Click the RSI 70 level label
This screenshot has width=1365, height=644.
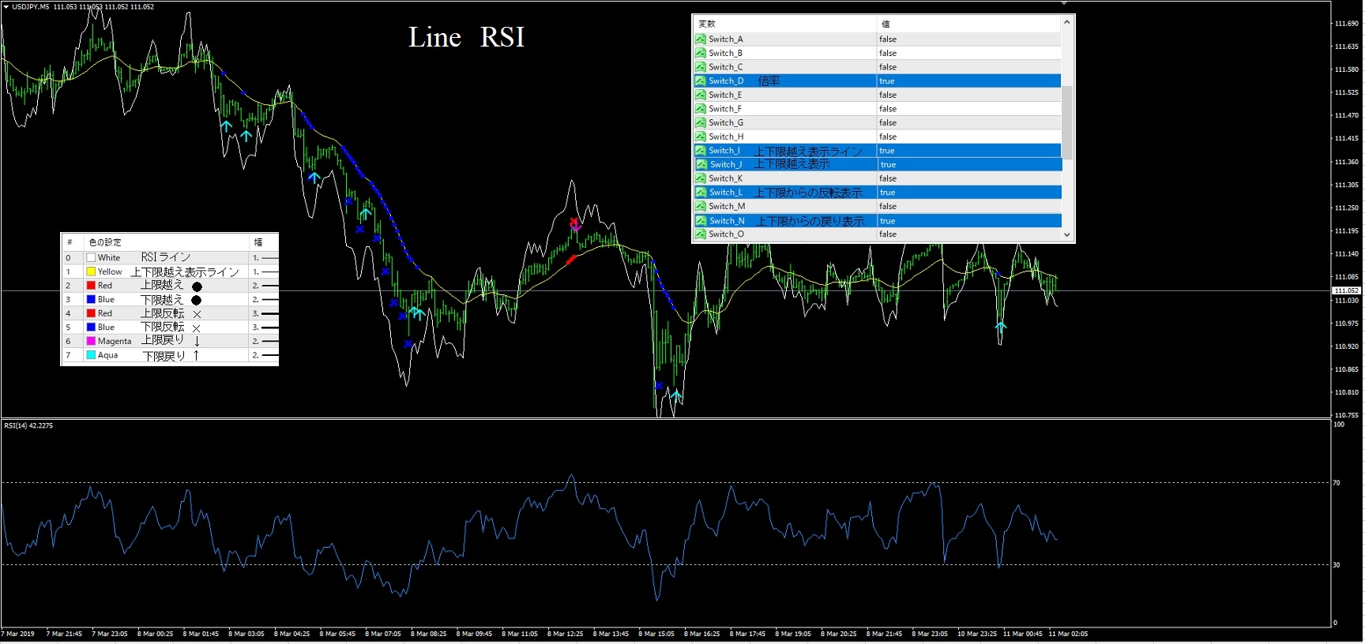point(1337,483)
